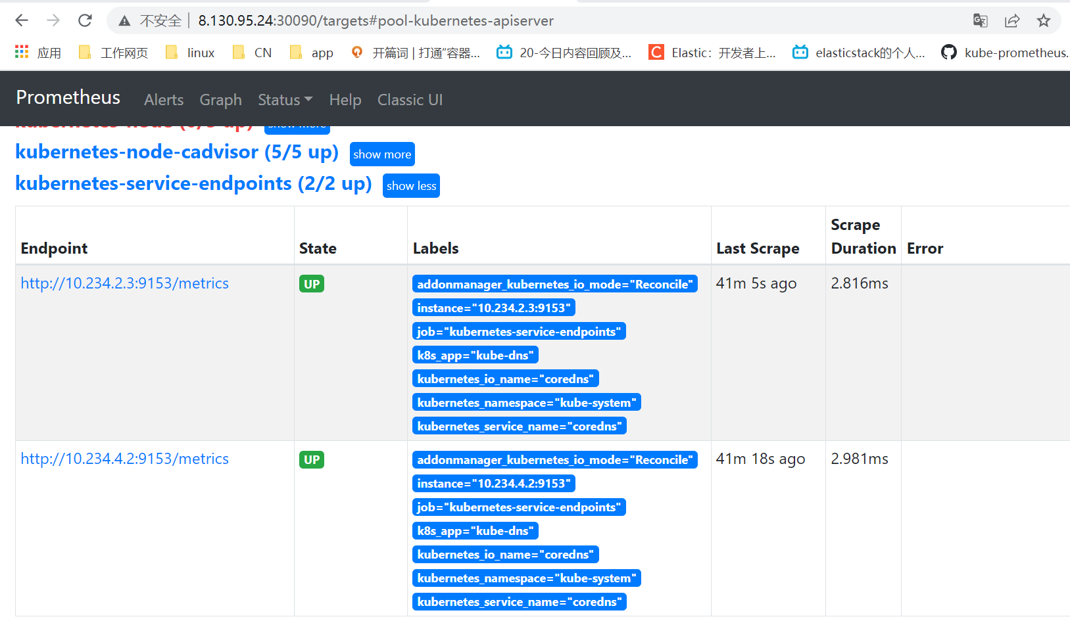The image size is (1070, 623).
Task: Open the apps grid shortcut
Action: [37, 53]
